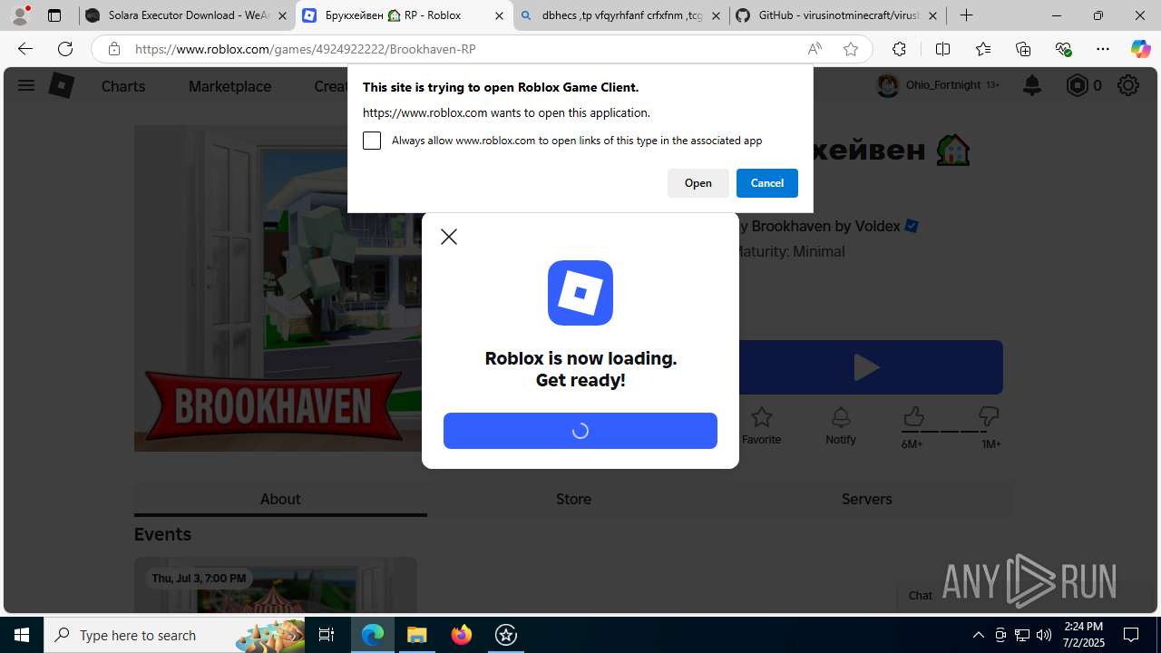Screen dimensions: 1161x653
Task: Open Roblox settings gear
Action: 1128,85
